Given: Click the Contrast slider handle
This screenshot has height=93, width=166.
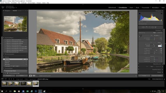Looking at the screenshot, I should coord(154,46).
